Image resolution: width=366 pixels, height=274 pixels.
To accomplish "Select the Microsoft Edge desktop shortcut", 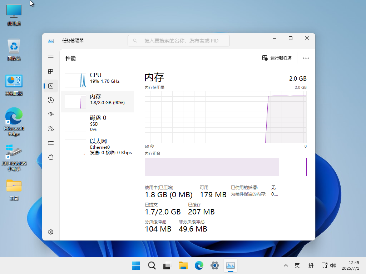I will [14, 122].
